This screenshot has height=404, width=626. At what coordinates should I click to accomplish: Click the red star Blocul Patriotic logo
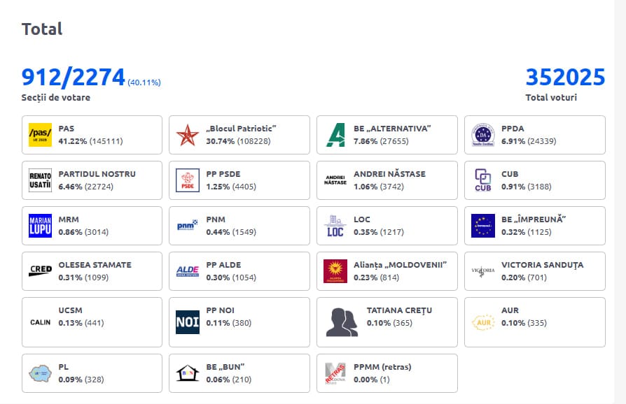pyautogui.click(x=188, y=135)
